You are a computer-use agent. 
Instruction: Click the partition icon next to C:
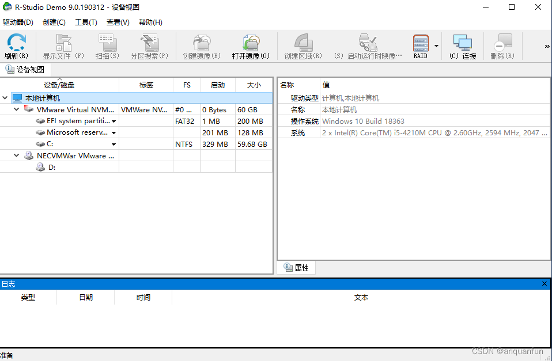(40, 144)
